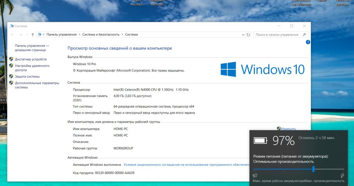This screenshot has width=354, height=186.
Task: Click the battery saver leaf icon
Action: [255, 176]
